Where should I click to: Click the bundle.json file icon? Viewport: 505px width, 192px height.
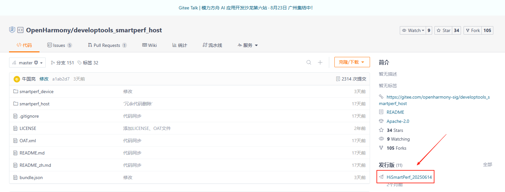(16, 177)
